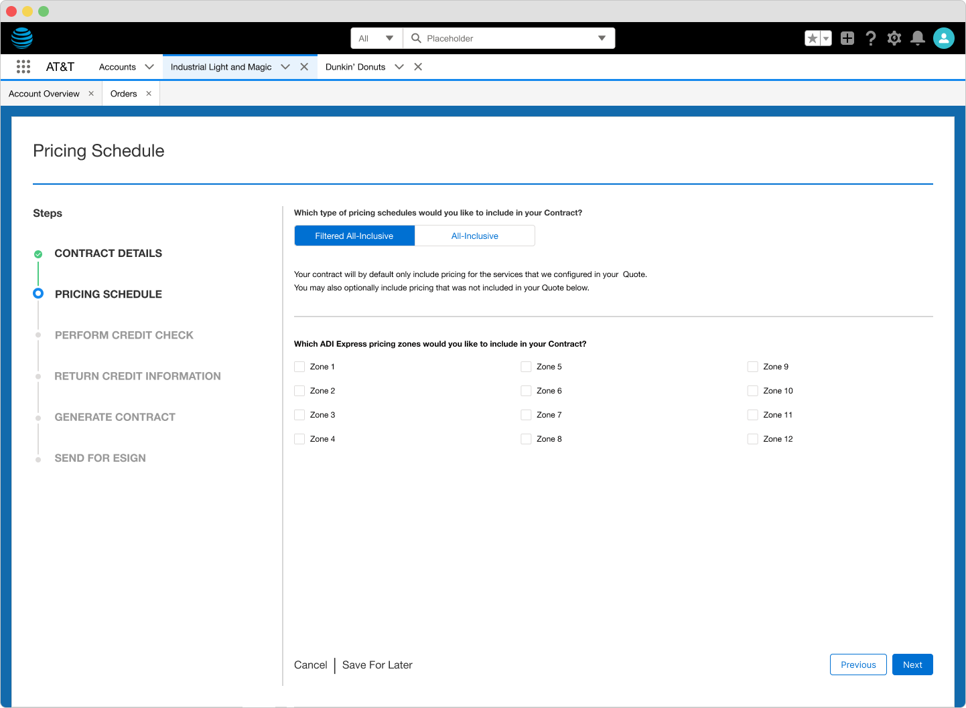Click the Previous button

[x=858, y=665]
